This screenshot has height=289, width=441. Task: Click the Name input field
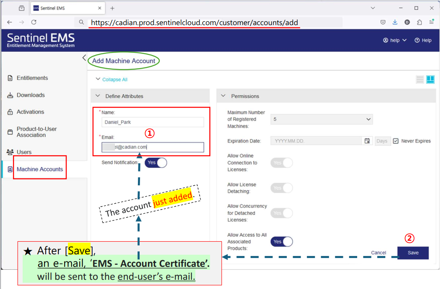[153, 122]
